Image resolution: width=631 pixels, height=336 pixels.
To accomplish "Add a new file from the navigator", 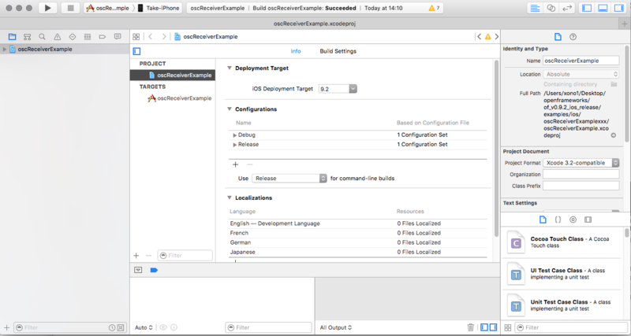I will tap(6, 327).
